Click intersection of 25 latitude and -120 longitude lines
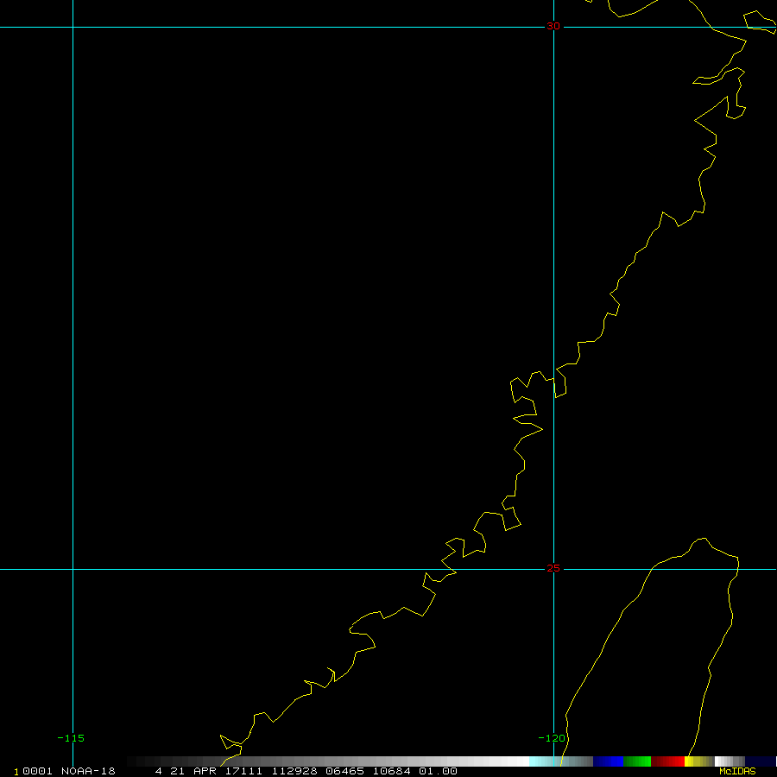Viewport: 777px width, 777px height. pyautogui.click(x=553, y=569)
